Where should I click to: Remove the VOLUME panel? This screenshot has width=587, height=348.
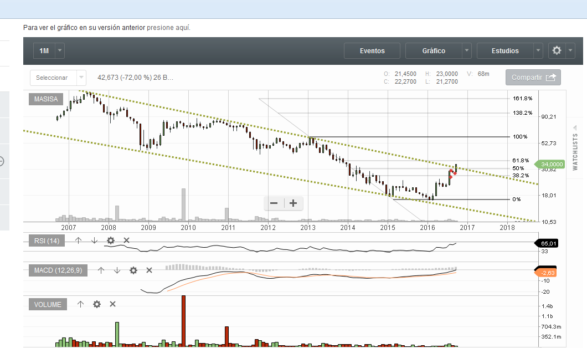point(112,304)
